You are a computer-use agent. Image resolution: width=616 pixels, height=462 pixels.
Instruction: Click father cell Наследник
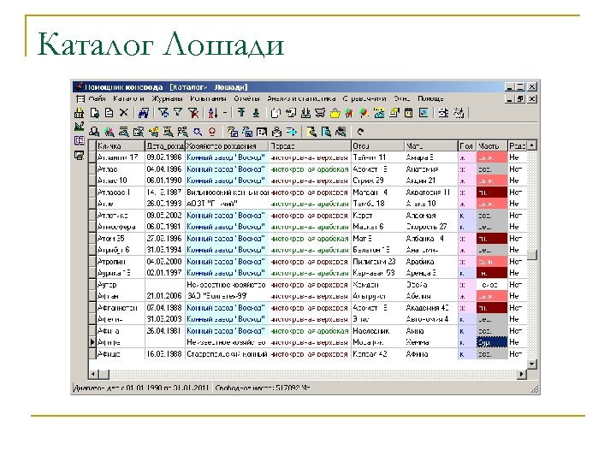(377, 331)
